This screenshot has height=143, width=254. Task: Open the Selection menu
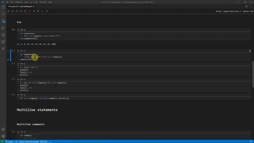[x=19, y=2]
